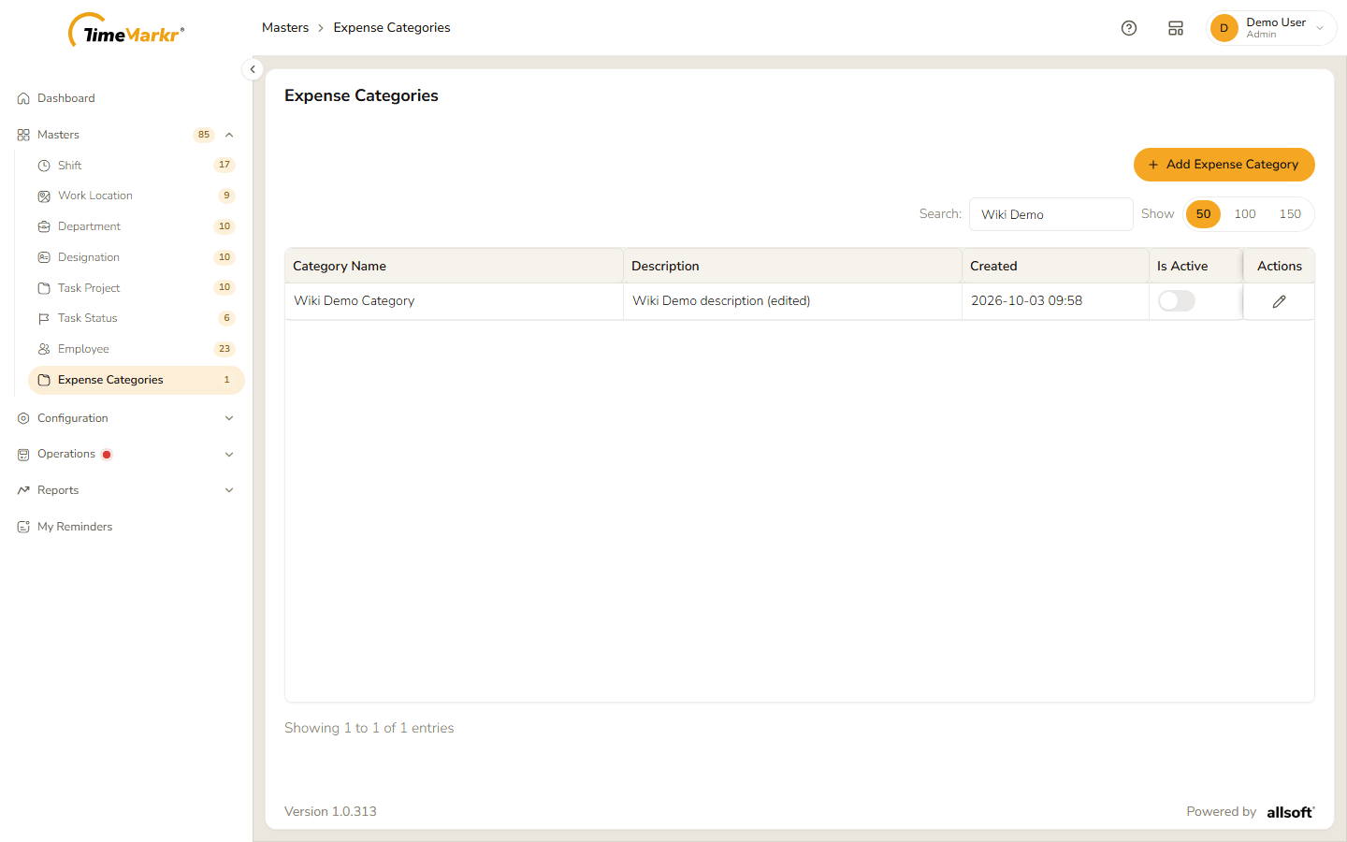The height and width of the screenshot is (842, 1347).
Task: Click the Search input field
Action: coord(1051,214)
